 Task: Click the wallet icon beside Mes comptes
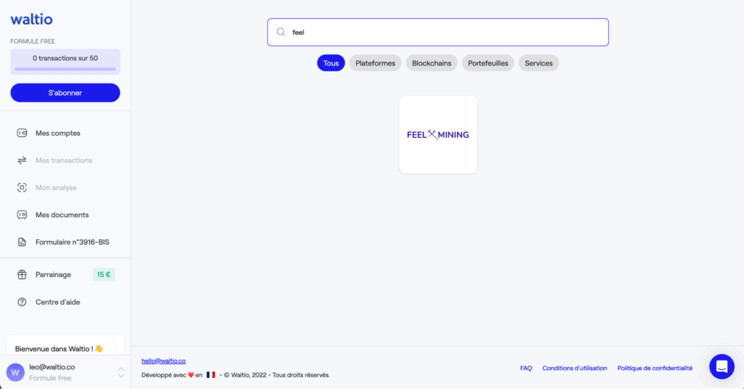[22, 133]
